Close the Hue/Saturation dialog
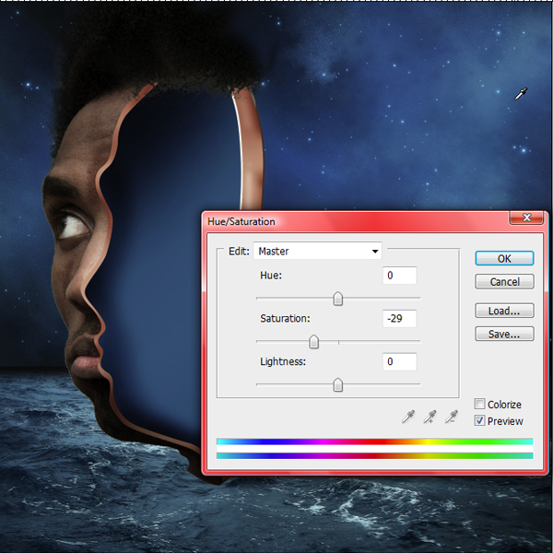Screen dimensions: 553x553 pyautogui.click(x=526, y=218)
